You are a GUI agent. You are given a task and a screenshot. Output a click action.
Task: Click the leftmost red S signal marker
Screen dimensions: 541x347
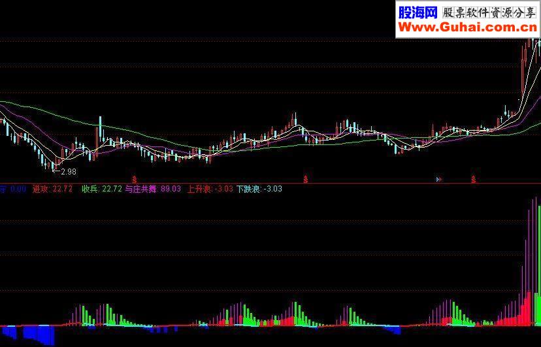(x=135, y=179)
